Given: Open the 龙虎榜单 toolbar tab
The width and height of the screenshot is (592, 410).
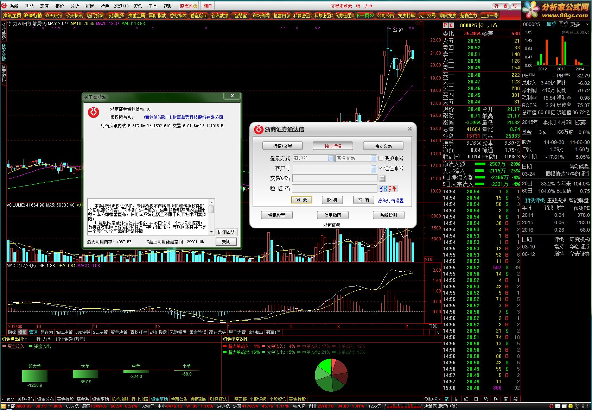Looking at the screenshot, I should point(406,15).
